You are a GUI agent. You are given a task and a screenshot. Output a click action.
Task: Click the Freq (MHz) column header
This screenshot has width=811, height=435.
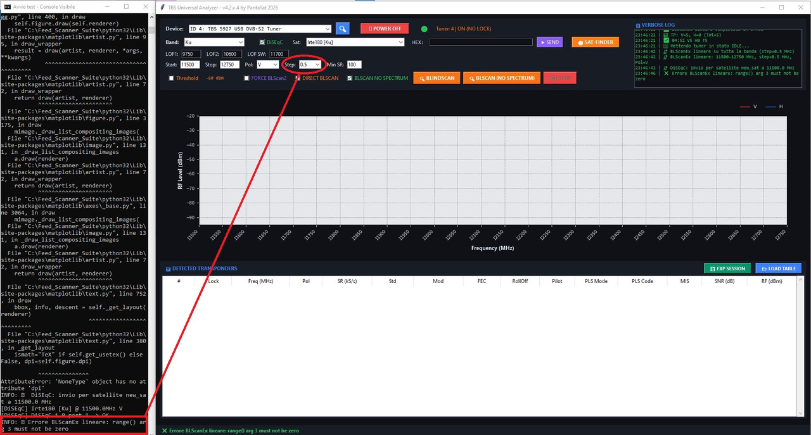point(261,281)
